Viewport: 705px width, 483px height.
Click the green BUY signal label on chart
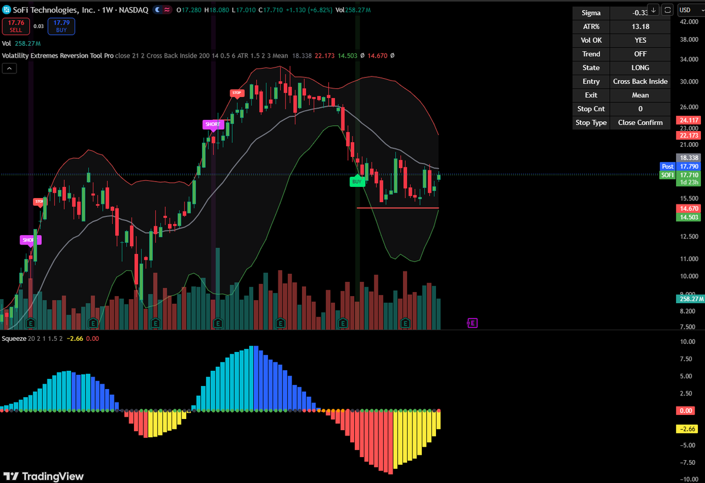point(357,181)
